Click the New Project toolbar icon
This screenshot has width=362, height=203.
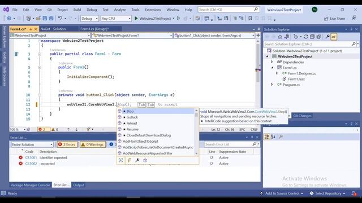[x=29, y=19]
